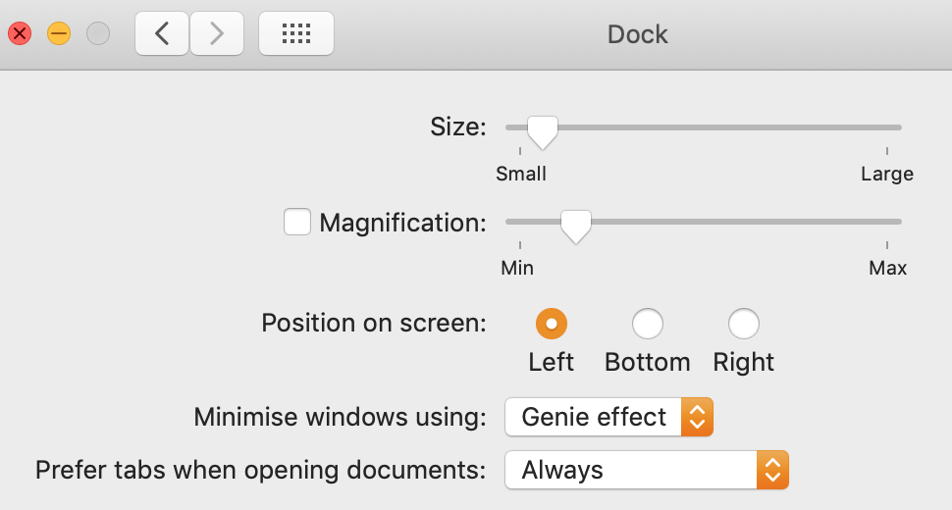
Task: Click the greyed-out zoom window button
Action: [x=98, y=34]
